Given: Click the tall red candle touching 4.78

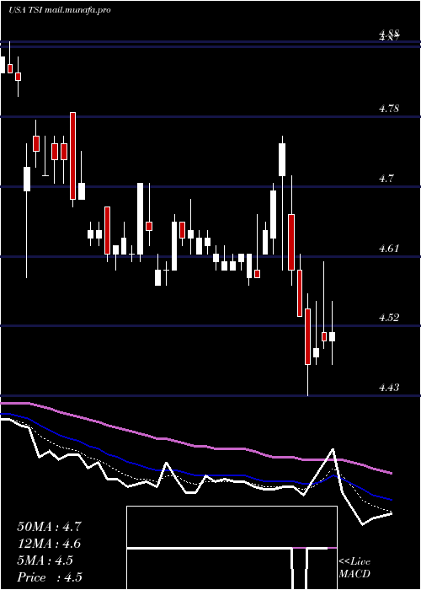Looking at the screenshot, I should [x=72, y=156].
